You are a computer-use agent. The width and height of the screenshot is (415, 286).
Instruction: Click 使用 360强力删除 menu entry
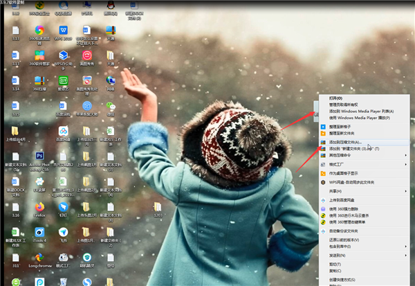click(x=365, y=209)
